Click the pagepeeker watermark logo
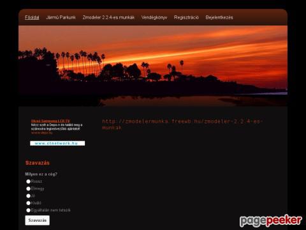Screen dimensions: 306x230 click(x=271, y=220)
